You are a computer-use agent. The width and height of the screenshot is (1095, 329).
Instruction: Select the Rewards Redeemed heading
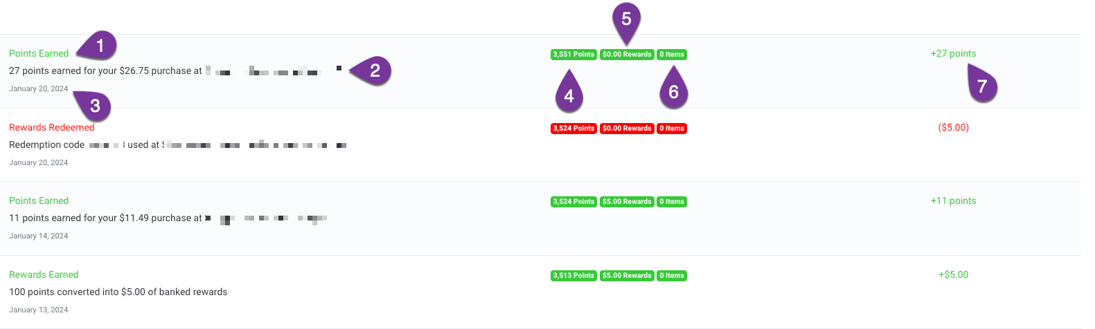tap(52, 127)
